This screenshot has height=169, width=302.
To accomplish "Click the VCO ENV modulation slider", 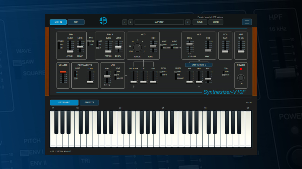I will (153, 82).
